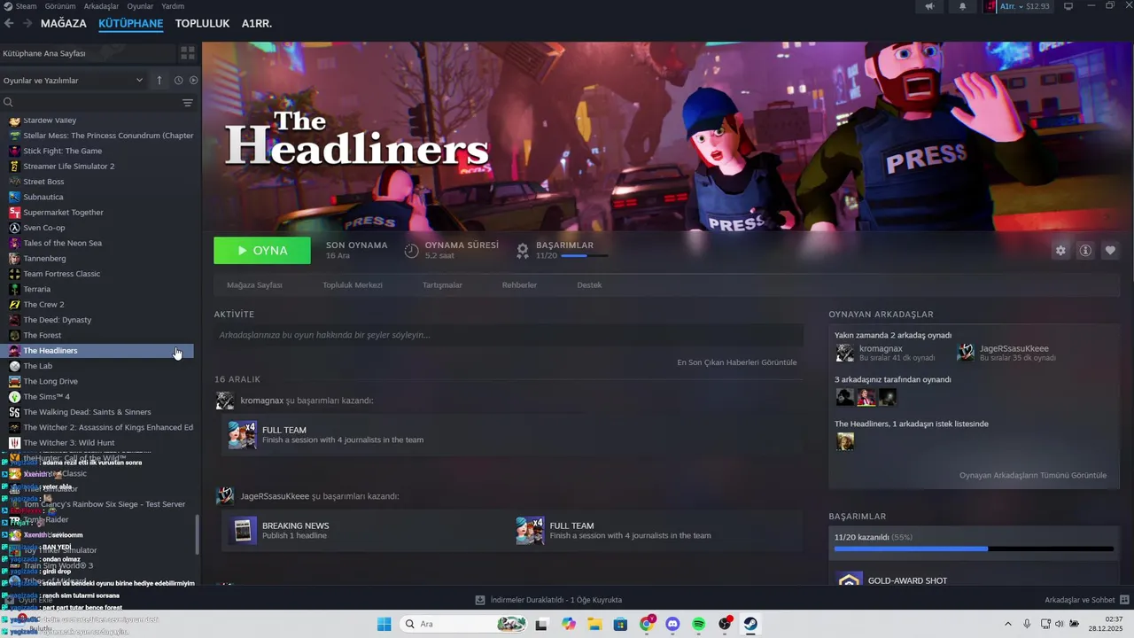View En Son Çıkan Haberleri link
This screenshot has height=638, width=1134.
(737, 362)
